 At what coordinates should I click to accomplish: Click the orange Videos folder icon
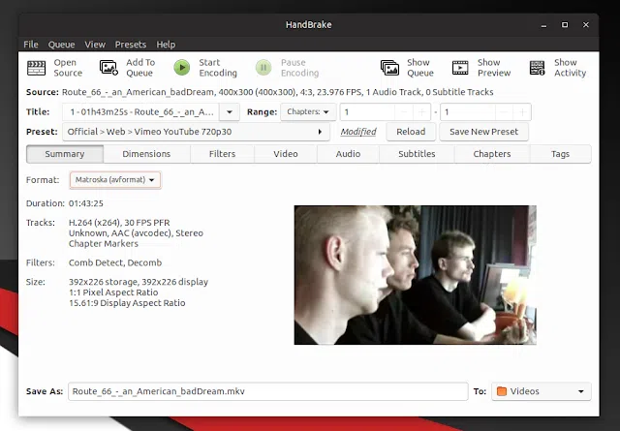(502, 391)
